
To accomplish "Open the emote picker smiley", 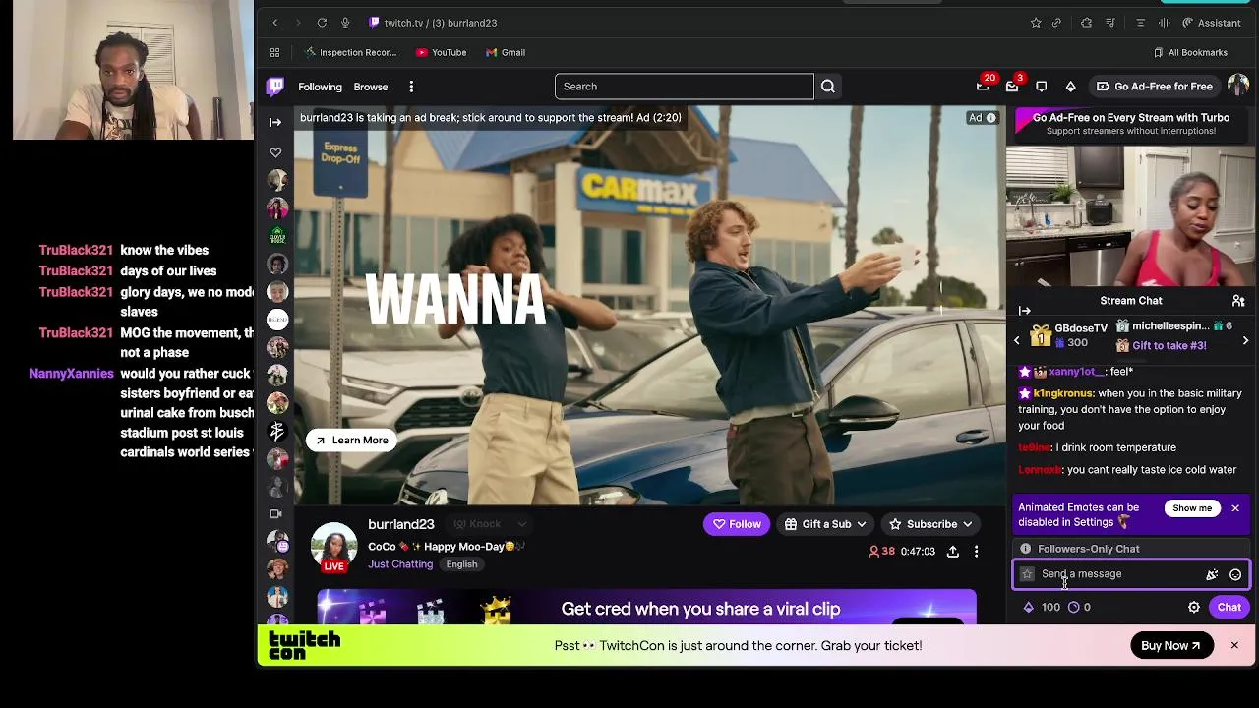I will (1235, 575).
